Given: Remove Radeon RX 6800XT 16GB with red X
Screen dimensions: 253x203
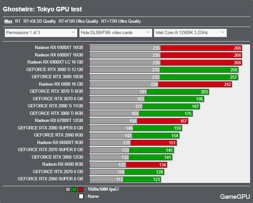Looking at the screenshot, I should 85,55.
